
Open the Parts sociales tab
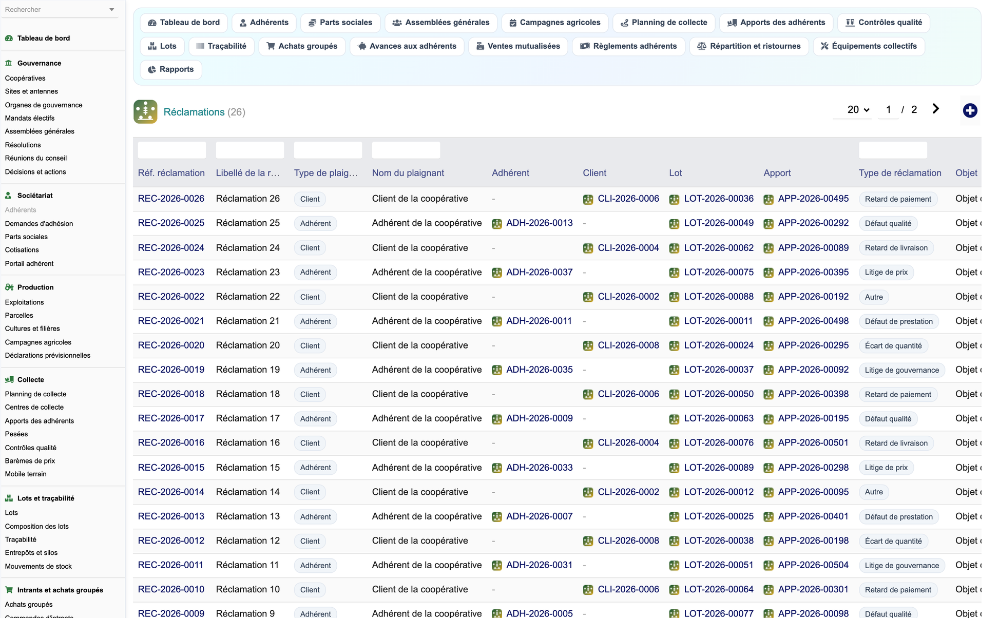coord(340,23)
